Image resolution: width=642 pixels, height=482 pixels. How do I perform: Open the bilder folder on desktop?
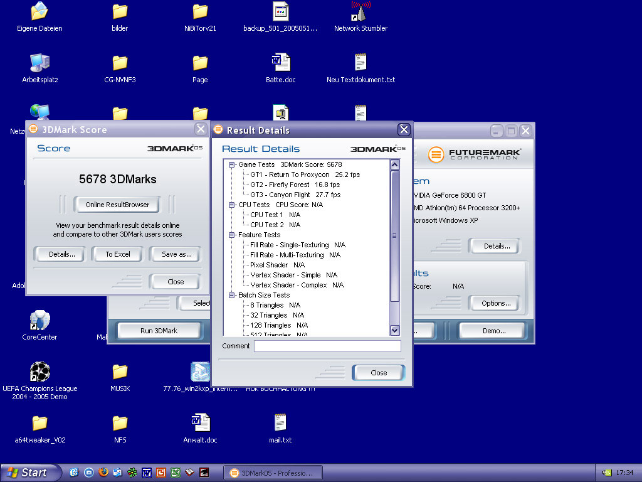click(120, 11)
